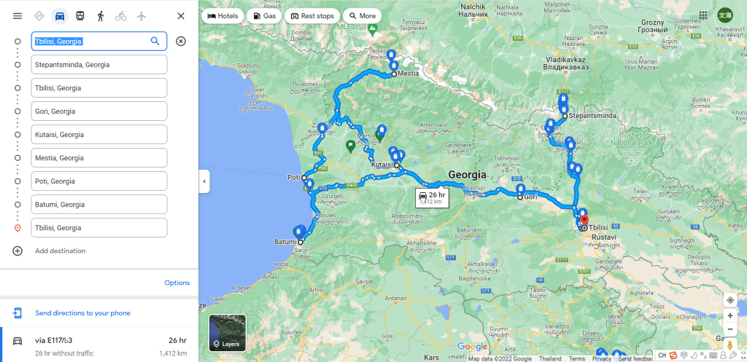747x362 pixels.
Task: Click the add destination plus icon
Action: click(x=18, y=251)
